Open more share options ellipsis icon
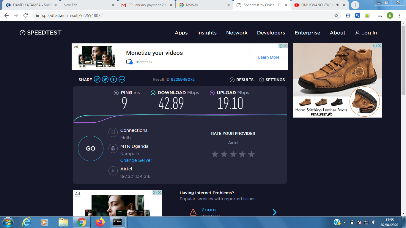Viewport: 406px width, 228px height. click(x=122, y=79)
